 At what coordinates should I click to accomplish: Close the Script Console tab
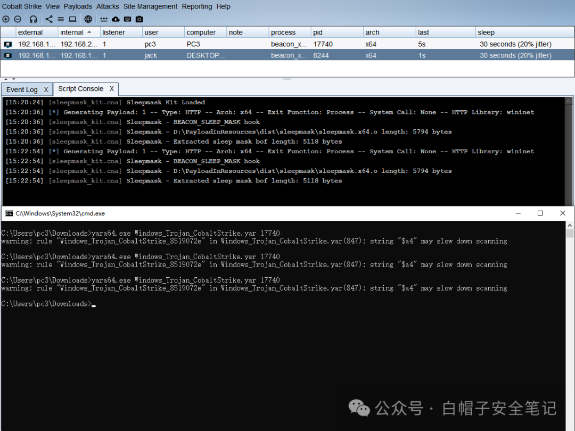(x=111, y=89)
